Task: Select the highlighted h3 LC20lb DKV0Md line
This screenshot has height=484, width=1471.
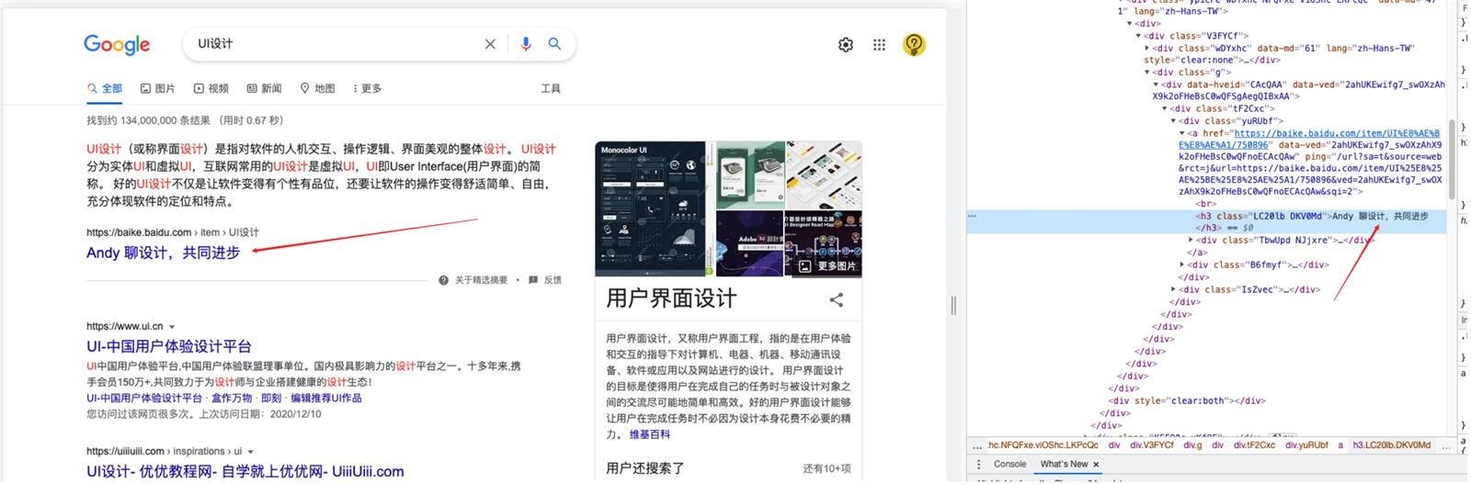Action: click(x=1206, y=221)
